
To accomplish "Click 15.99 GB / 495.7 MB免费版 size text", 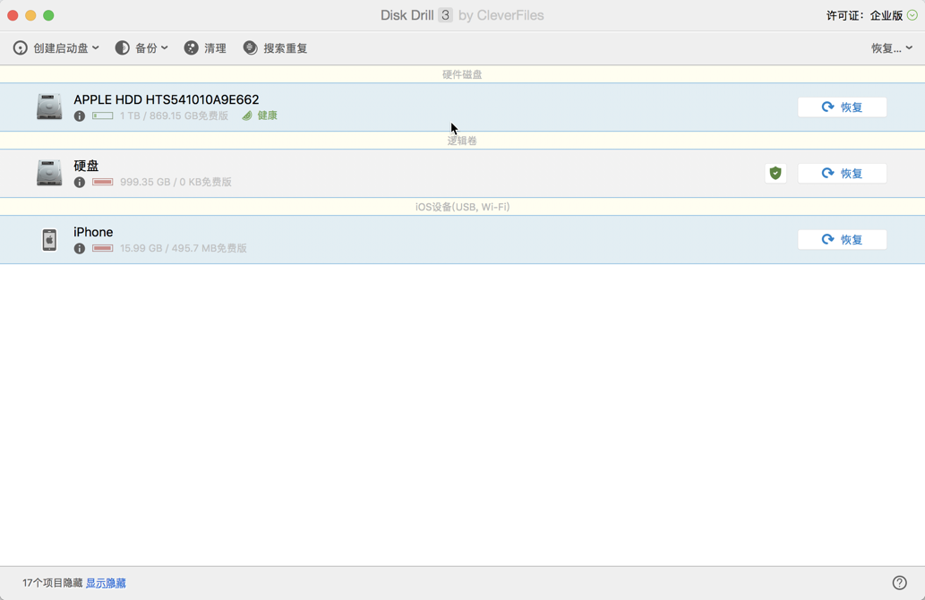I will coord(184,248).
